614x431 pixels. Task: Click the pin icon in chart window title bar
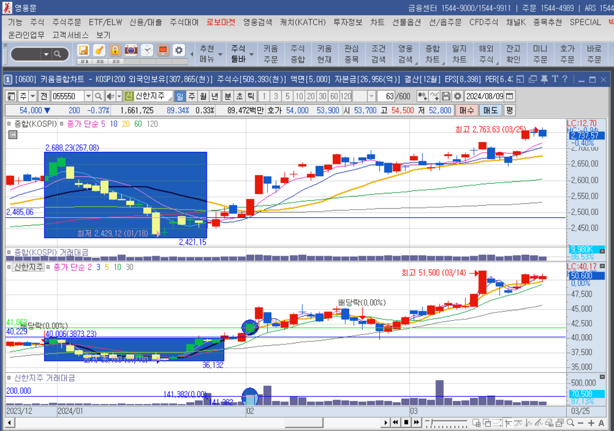pyautogui.click(x=545, y=79)
